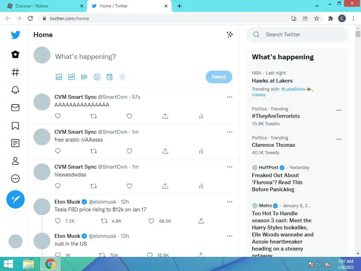The width and height of the screenshot is (361, 271).
Task: Like the Tesla FSD price tweet
Action: 151,221
